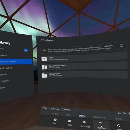Select the Roomscale guardian option
The image size is (130, 130).
55,109
